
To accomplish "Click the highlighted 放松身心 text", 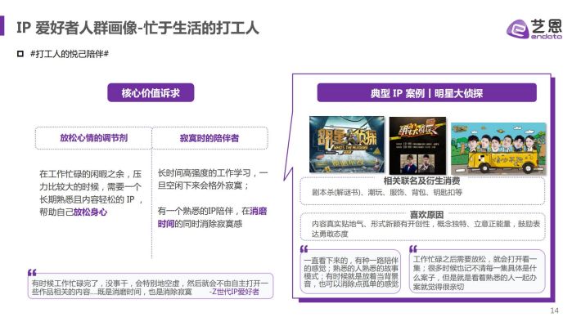I will click(90, 212).
